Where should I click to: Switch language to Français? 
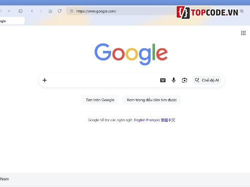(x=153, y=120)
